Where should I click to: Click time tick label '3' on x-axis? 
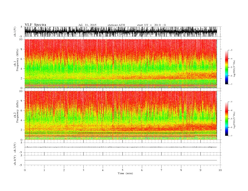coord(83,170)
